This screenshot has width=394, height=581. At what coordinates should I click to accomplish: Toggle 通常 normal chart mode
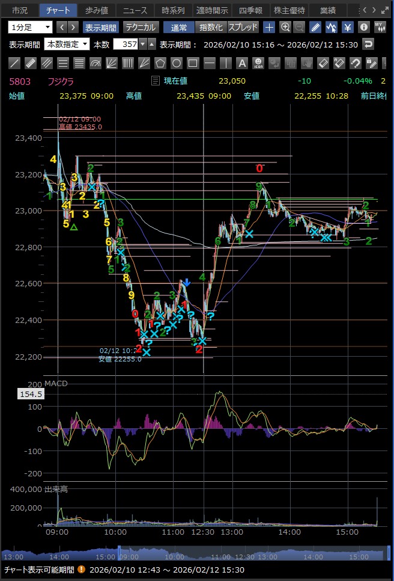pyautogui.click(x=179, y=27)
